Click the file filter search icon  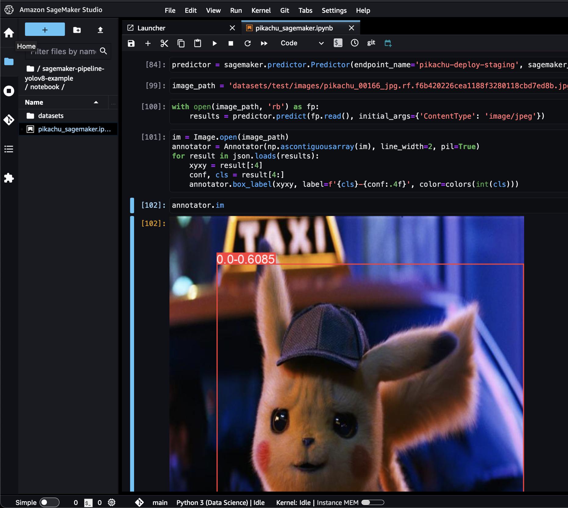[x=104, y=51]
